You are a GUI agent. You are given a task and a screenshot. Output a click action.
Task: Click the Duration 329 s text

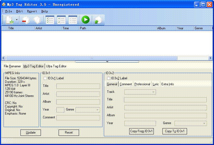[x=15, y=82]
